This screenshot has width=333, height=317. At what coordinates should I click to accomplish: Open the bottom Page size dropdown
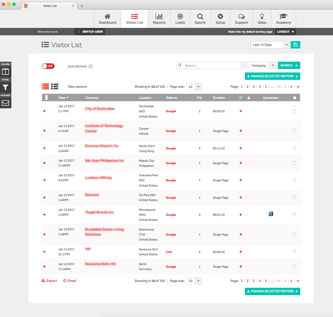pyautogui.click(x=194, y=281)
